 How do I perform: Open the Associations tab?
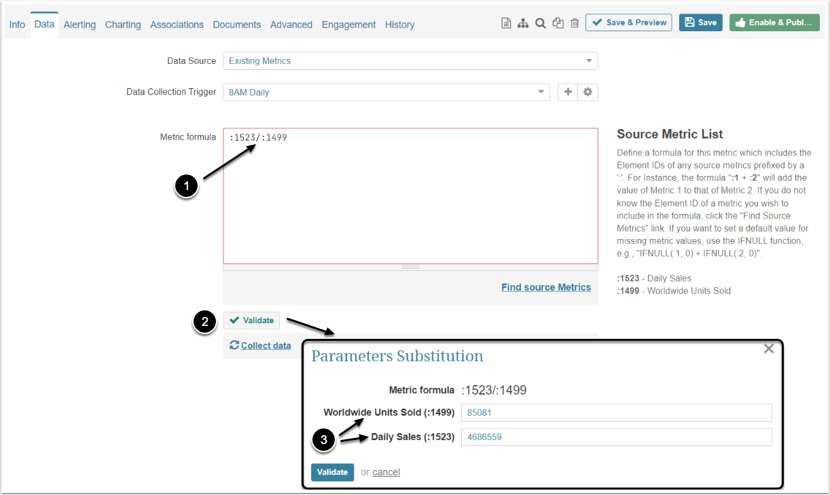[177, 24]
